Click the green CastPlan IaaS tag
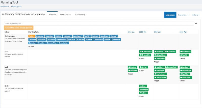The height and width of the screenshot is (108, 202). click(159, 67)
